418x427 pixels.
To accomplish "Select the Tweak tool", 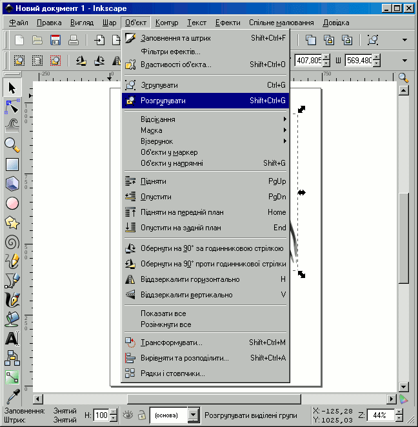I will click(x=12, y=126).
